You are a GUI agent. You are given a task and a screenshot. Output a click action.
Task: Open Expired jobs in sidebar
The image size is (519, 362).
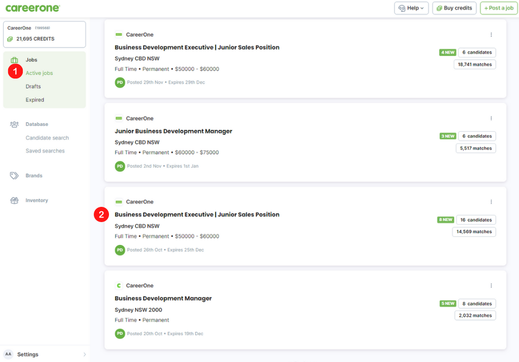[35, 100]
